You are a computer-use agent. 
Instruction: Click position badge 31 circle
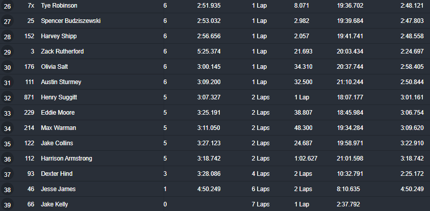7,83
